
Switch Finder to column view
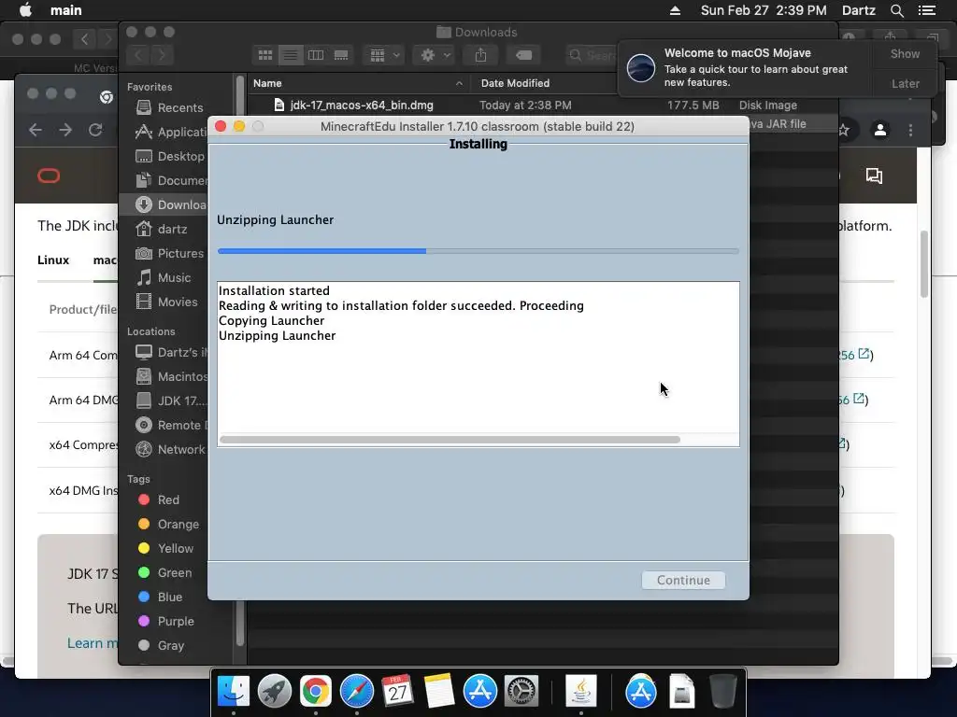(316, 55)
